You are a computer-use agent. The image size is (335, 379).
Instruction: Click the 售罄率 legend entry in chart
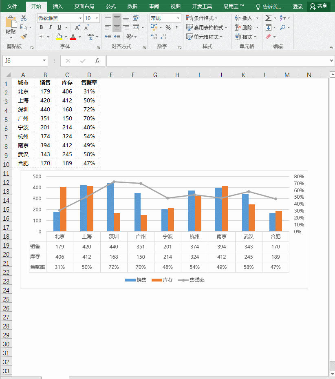[x=191, y=280]
